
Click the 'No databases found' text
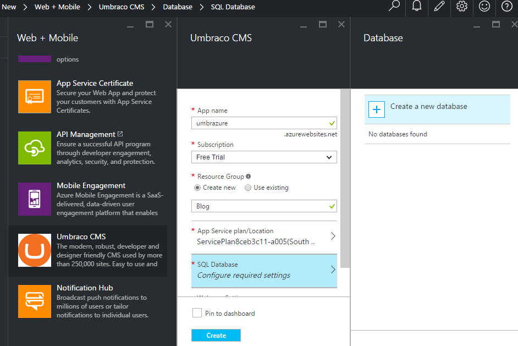398,134
